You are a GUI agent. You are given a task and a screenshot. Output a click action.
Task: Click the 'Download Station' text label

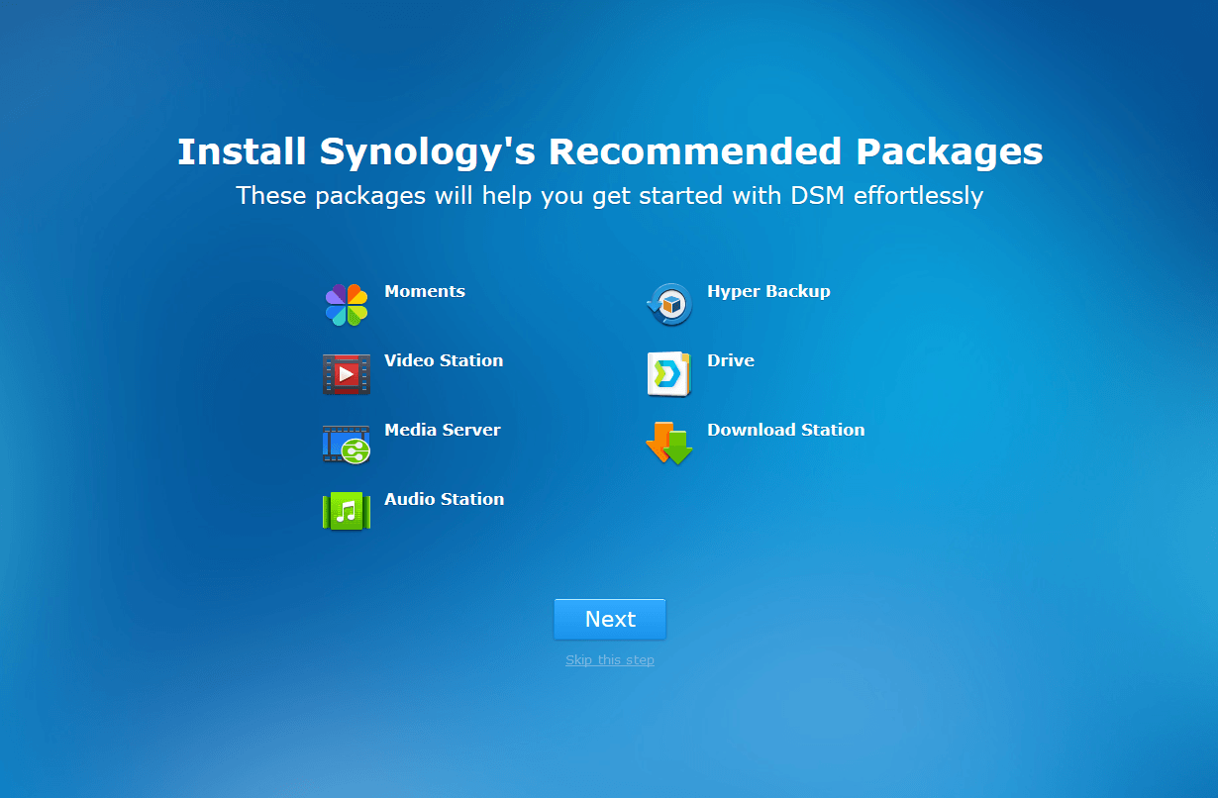coord(786,430)
